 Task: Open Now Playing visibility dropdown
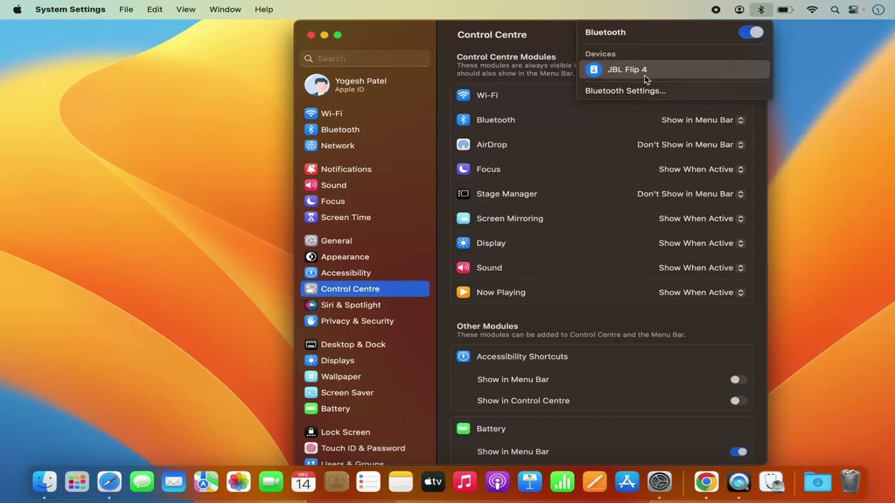(701, 292)
